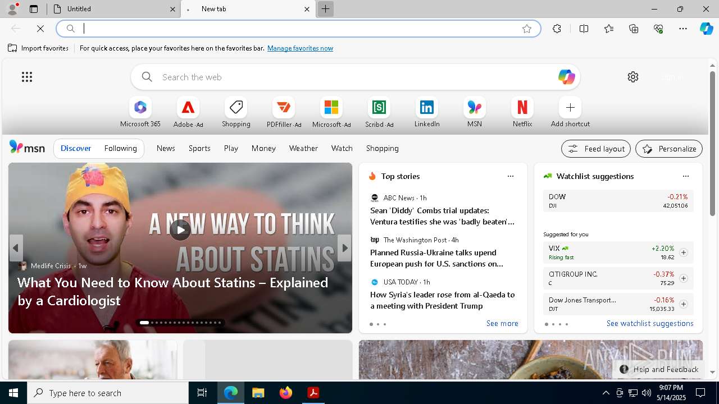Open Watchlist suggestions more options menu
This screenshot has height=404, width=719.
[686, 176]
